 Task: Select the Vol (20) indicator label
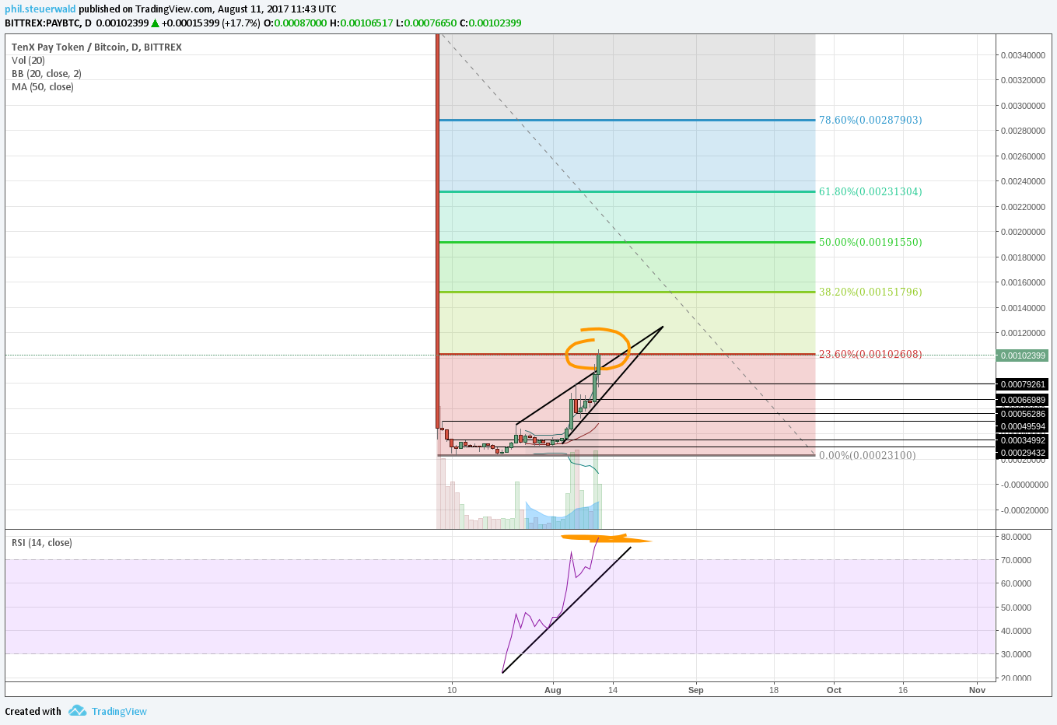(28, 60)
